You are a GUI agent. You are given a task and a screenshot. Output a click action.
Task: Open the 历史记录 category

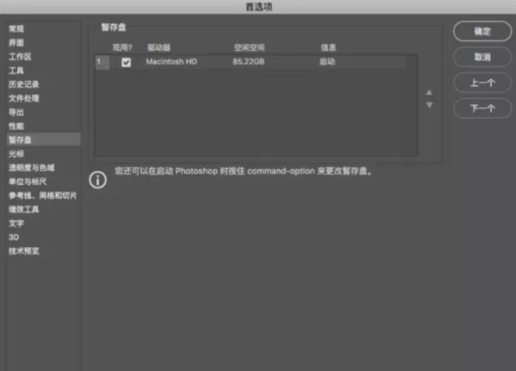click(24, 84)
